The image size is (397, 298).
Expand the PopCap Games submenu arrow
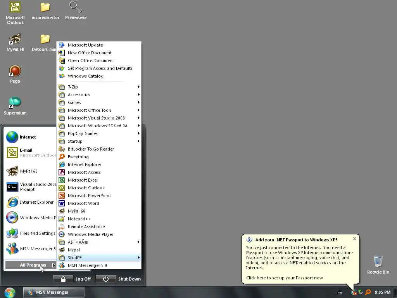click(138, 133)
